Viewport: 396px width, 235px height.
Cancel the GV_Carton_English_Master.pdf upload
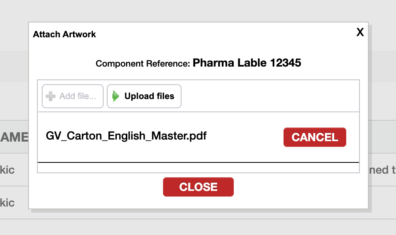(314, 137)
